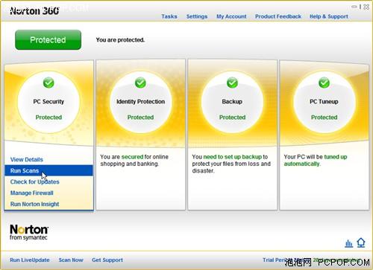Select the Backup panel title
The width and height of the screenshot is (373, 270).
[232, 102]
